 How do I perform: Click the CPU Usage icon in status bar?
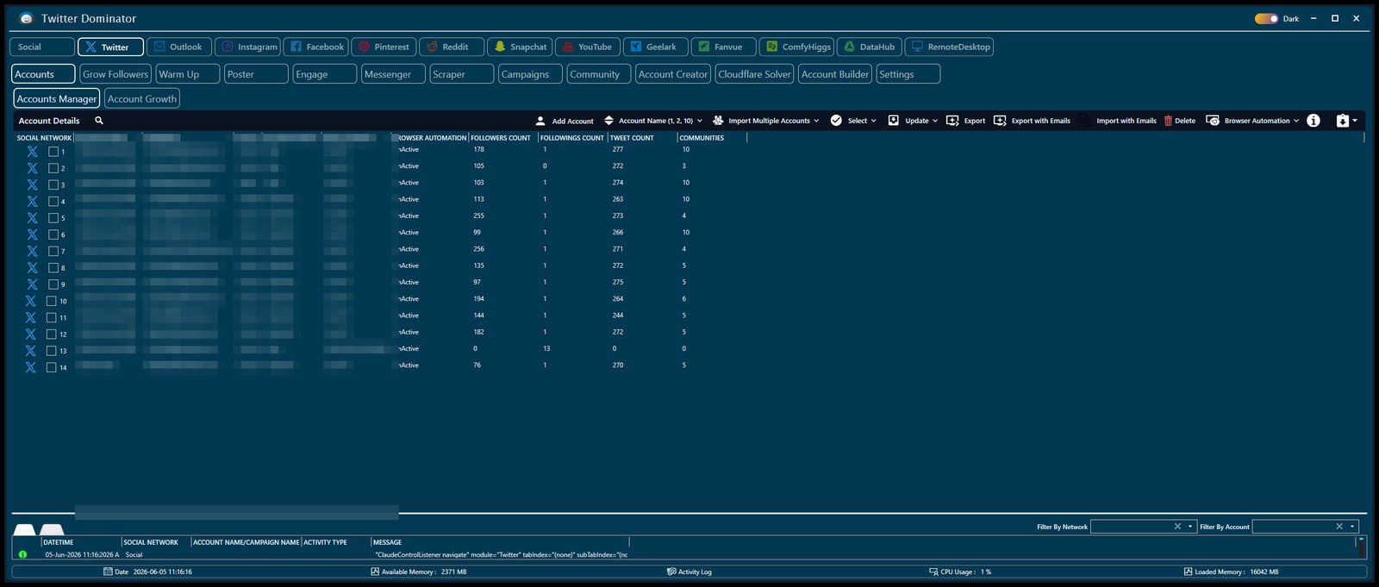coord(933,571)
